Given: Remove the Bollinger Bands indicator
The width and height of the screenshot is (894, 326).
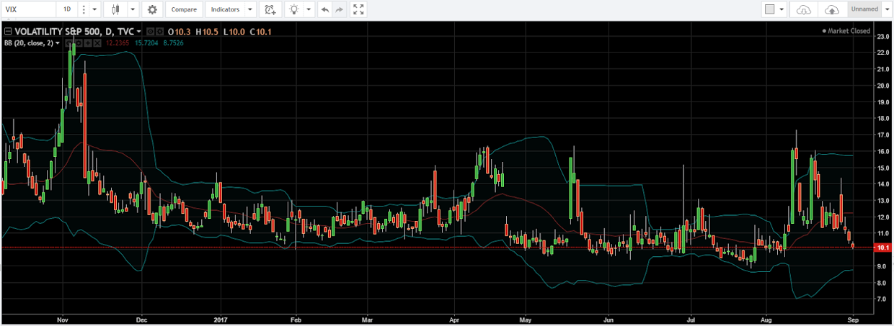Looking at the screenshot, I should click(x=97, y=43).
